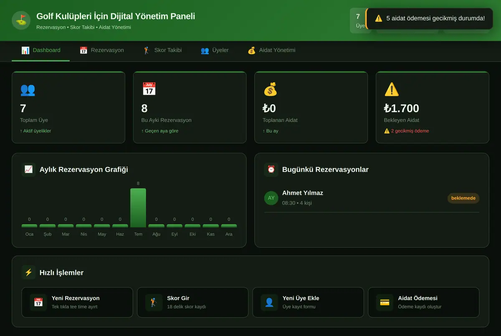Click the ₺0 collected dues value

pyautogui.click(x=269, y=108)
